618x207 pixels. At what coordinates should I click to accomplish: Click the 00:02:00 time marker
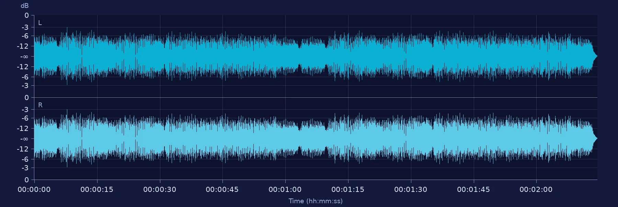(x=536, y=190)
